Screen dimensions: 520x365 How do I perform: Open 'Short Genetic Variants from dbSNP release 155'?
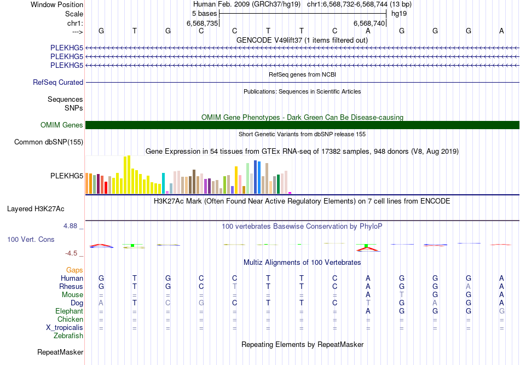[302, 134]
